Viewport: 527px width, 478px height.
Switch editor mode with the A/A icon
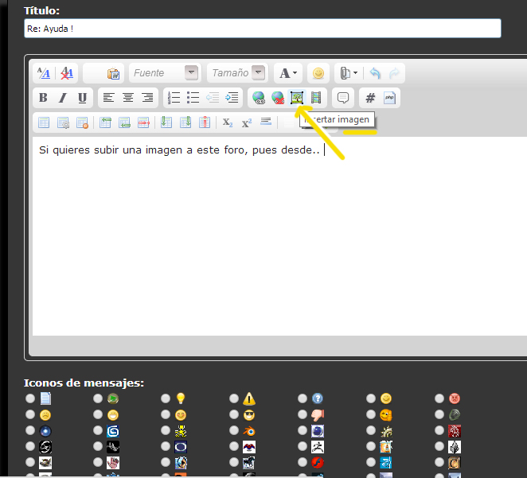[44, 73]
